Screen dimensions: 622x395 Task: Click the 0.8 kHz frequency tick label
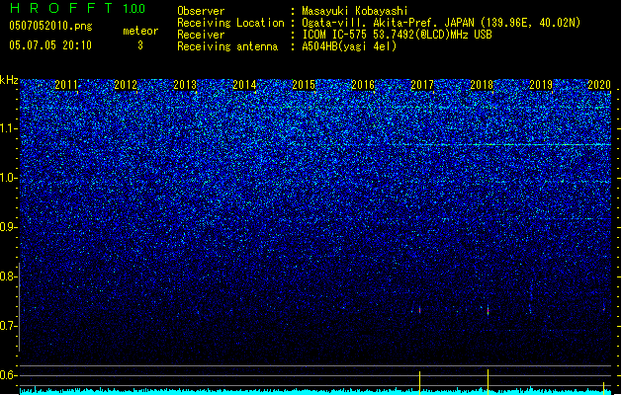(9, 276)
